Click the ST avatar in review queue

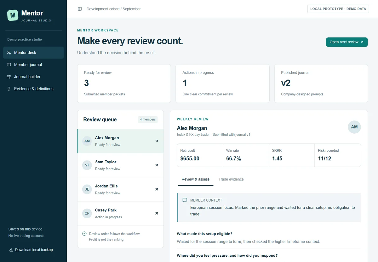coord(87,165)
